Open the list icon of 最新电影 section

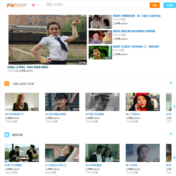click(x=171, y=134)
